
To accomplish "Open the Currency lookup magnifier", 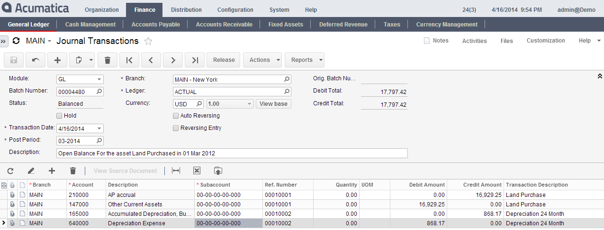I will (x=199, y=104).
